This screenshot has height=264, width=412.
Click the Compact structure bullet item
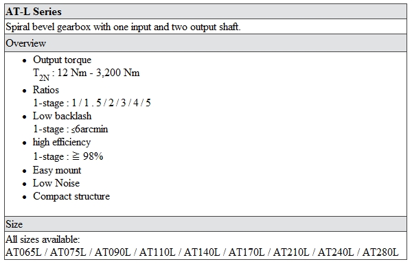pos(71,196)
